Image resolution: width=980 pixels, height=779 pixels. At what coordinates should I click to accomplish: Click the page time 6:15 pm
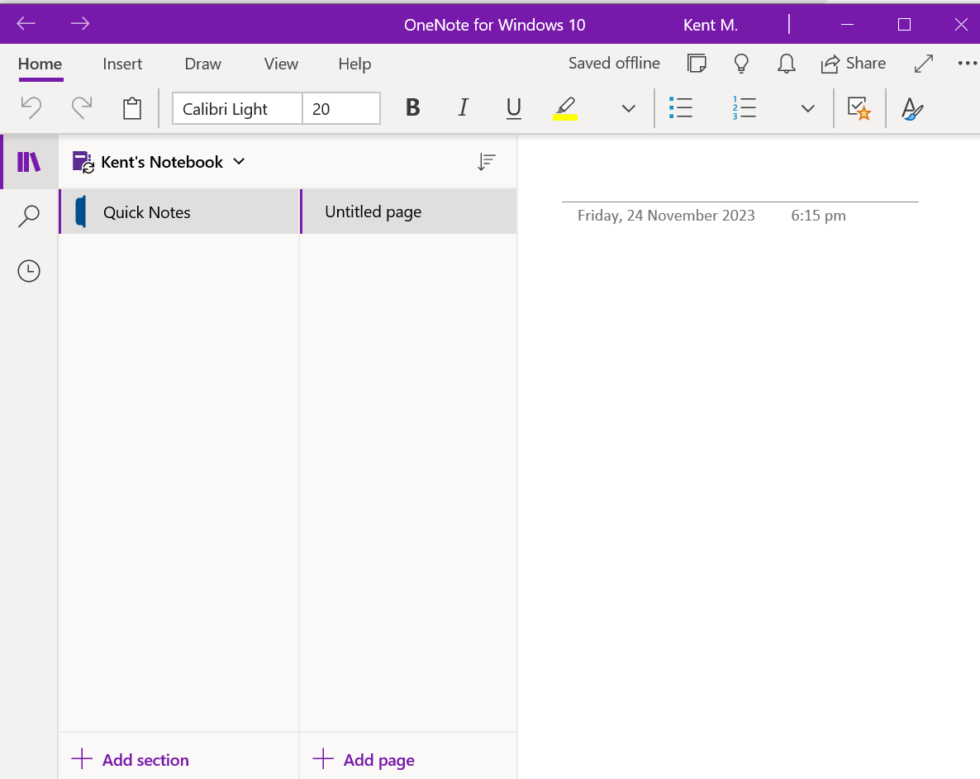click(x=818, y=216)
